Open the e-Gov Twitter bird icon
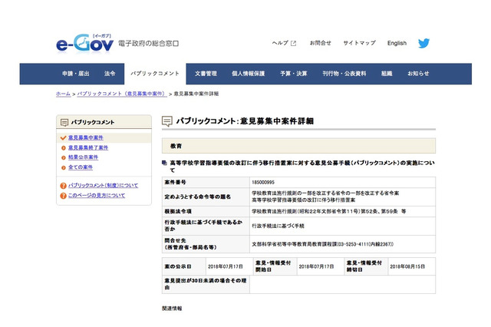This screenshot has width=491, height=327. tap(423, 43)
